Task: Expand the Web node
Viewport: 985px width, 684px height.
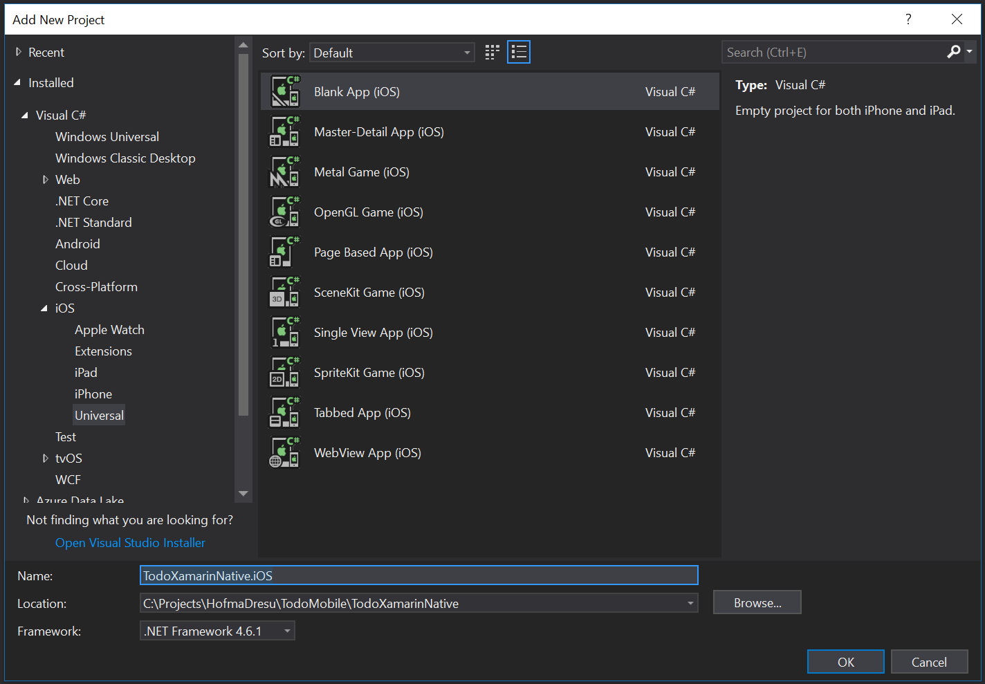Action: pos(46,180)
